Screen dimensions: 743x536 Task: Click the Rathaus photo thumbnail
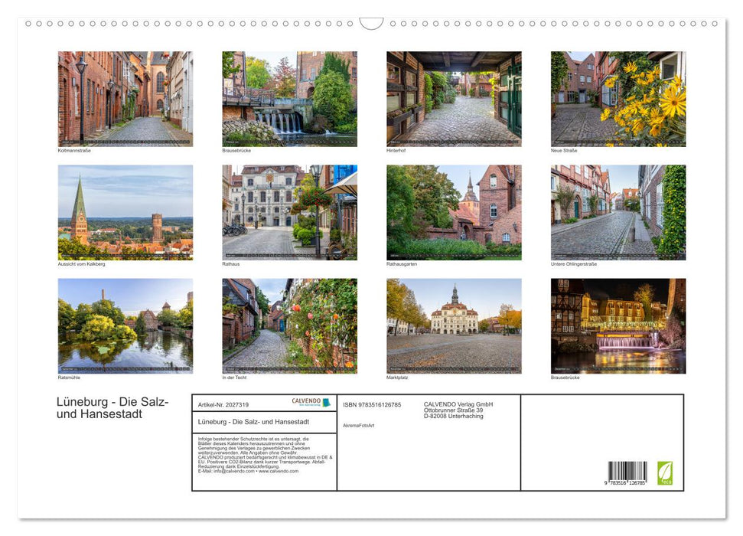[x=289, y=211]
